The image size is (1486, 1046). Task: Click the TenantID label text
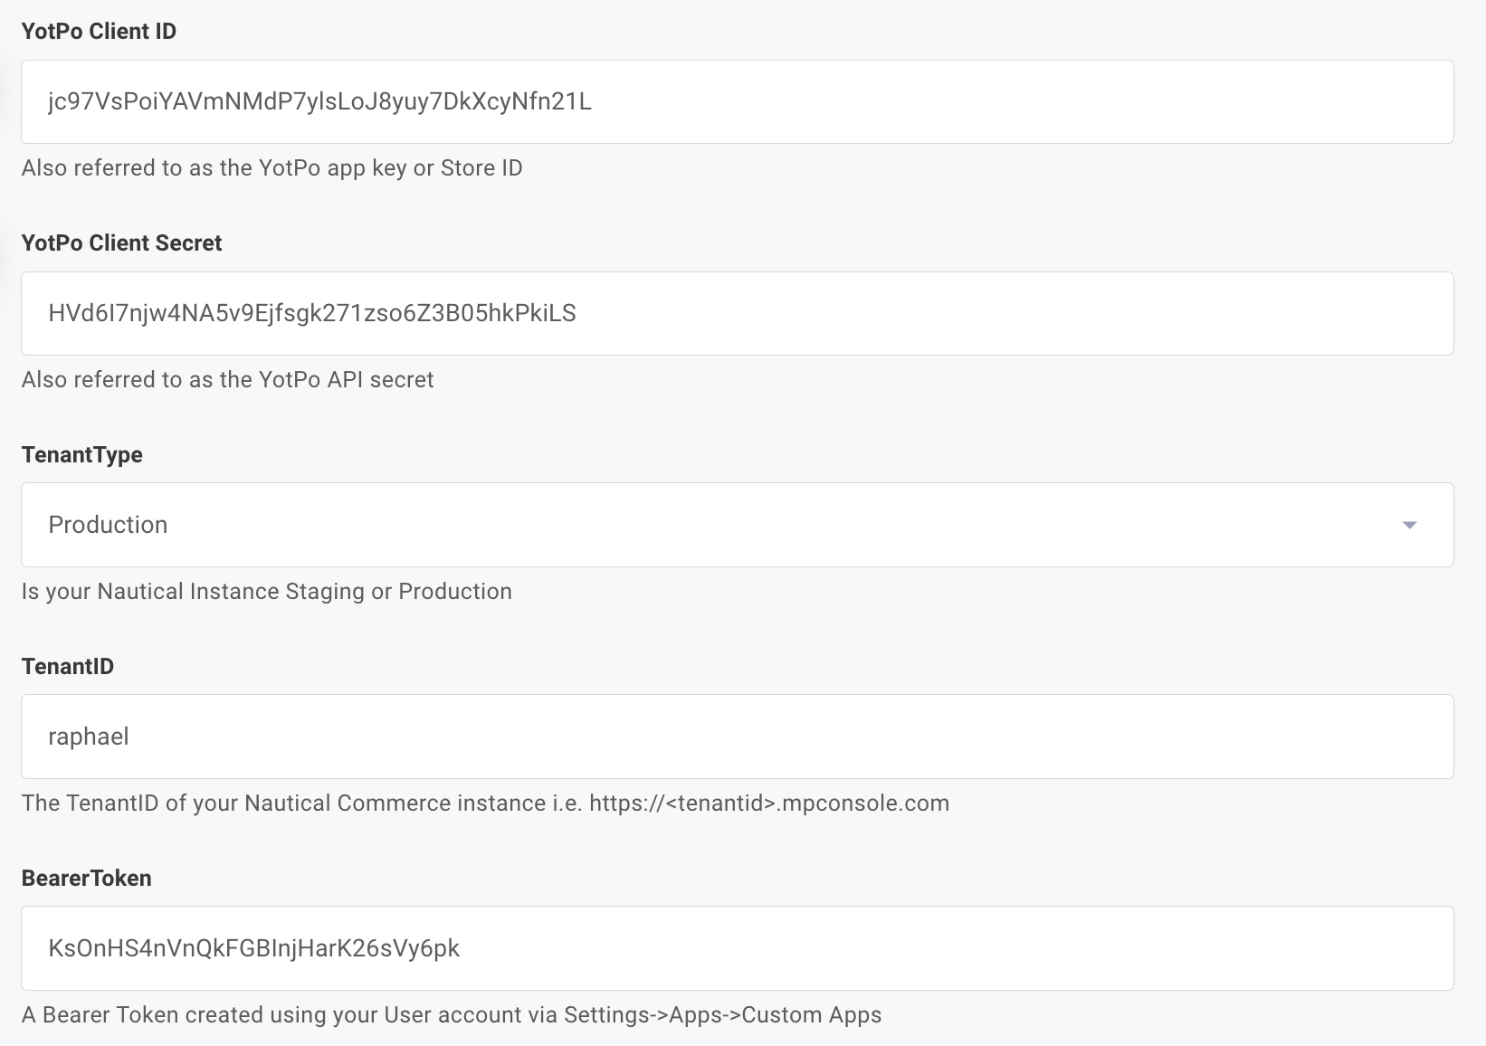(68, 666)
